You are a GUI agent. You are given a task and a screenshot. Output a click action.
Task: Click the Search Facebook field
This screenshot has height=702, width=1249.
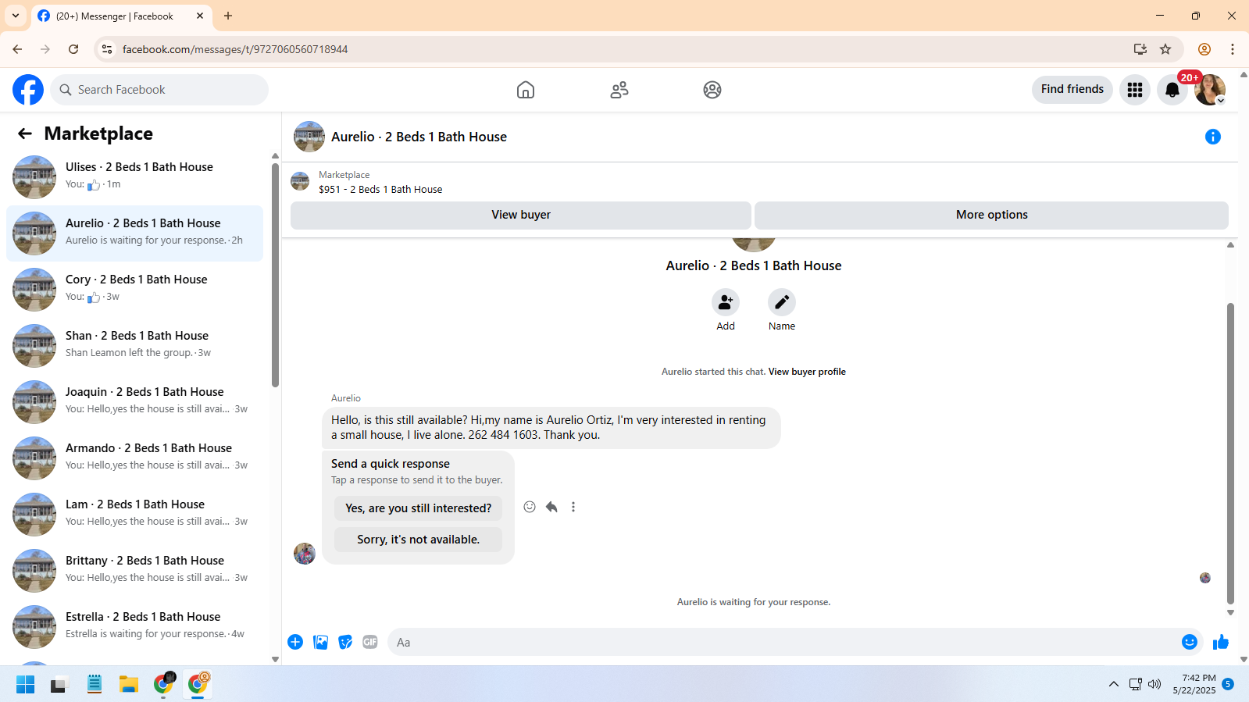click(159, 90)
